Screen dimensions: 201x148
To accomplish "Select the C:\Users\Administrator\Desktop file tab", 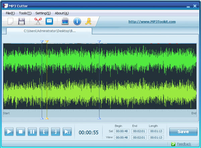I will tap(49, 31).
